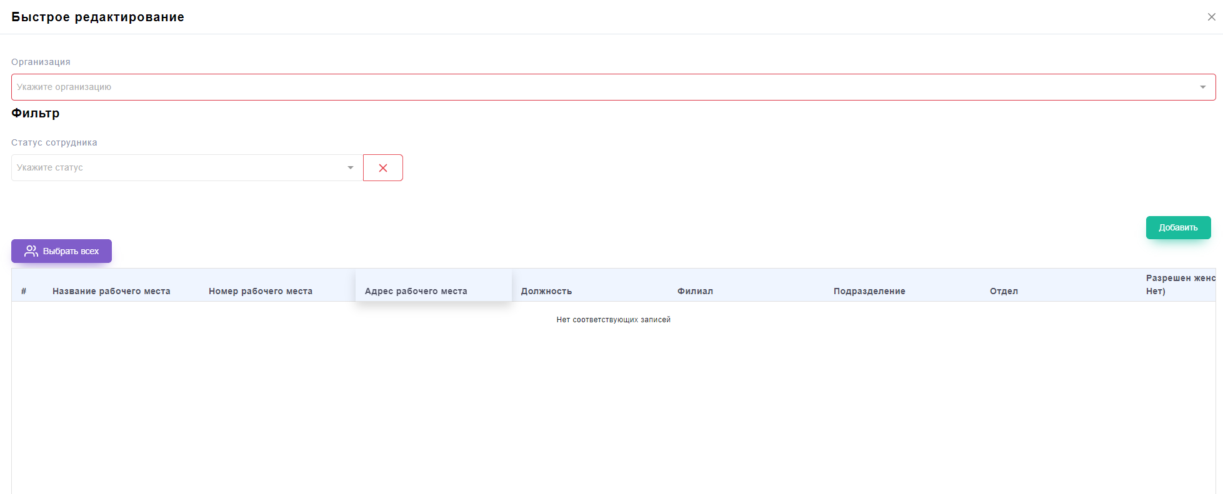Expand the Организация dropdown arrow

pyautogui.click(x=1202, y=87)
